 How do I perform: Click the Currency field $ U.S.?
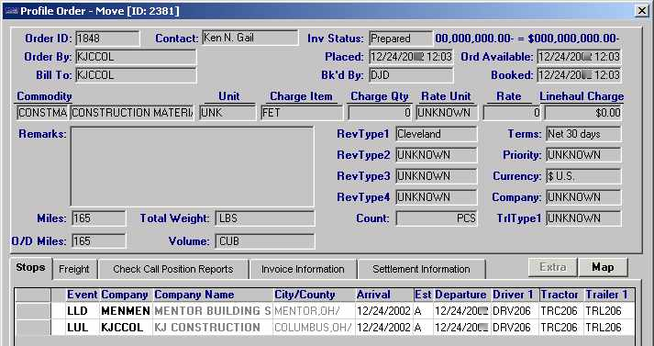583,176
